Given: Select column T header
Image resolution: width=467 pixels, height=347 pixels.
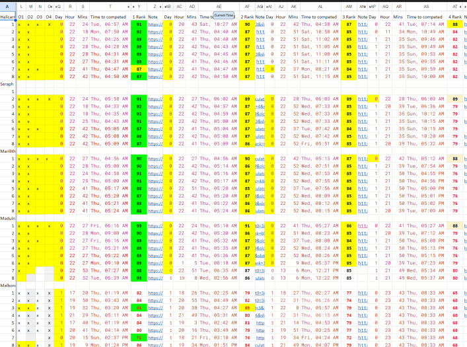Looking at the screenshot, I should pyautogui.click(x=110, y=7).
